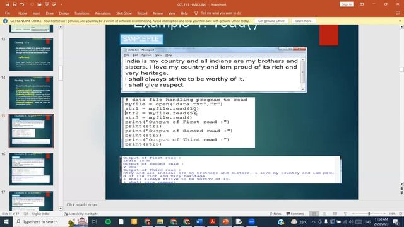This screenshot has height=227, width=404.
Task: Show hidden system tray icons chevron
Action: (x=313, y=221)
